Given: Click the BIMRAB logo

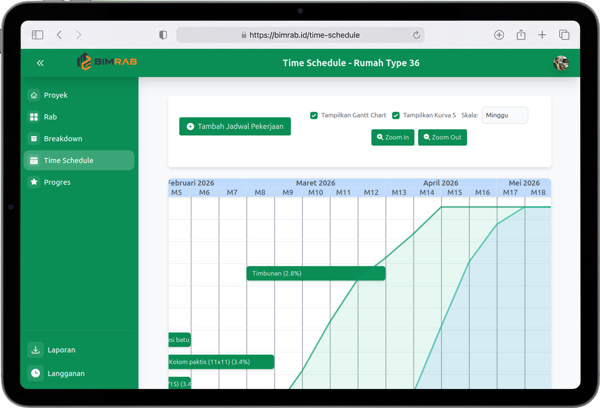Looking at the screenshot, I should [x=107, y=61].
